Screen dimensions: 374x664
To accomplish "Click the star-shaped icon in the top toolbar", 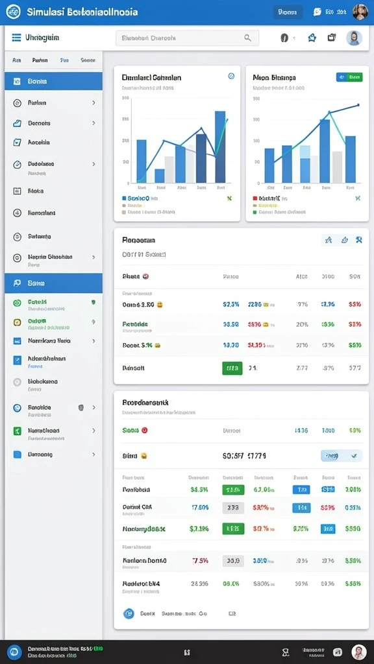I will [x=312, y=38].
